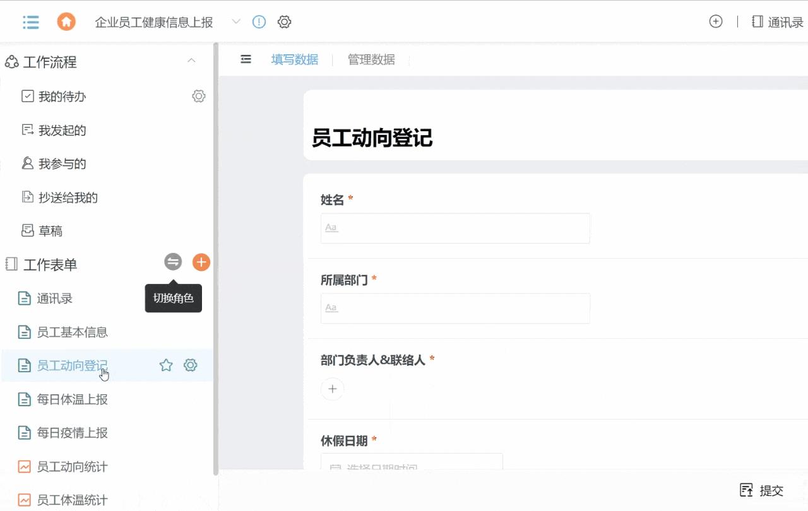Image resolution: width=808 pixels, height=511 pixels.
Task: Open the gear beside 我的待办
Action: [199, 96]
